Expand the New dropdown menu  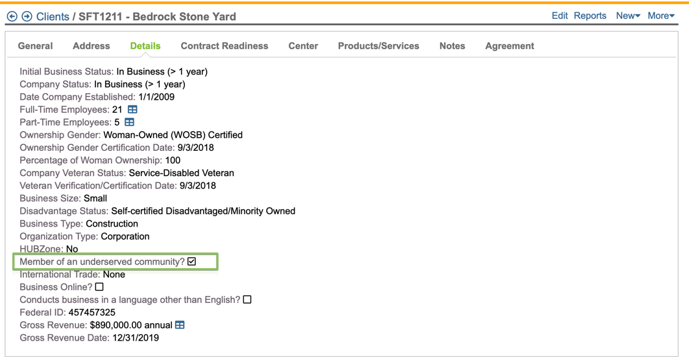627,16
